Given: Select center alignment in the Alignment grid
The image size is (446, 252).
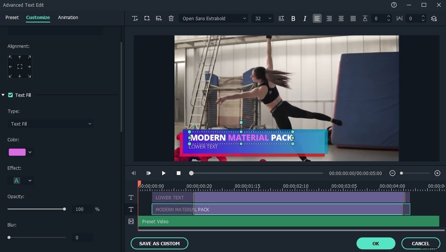Looking at the screenshot, I should click(19, 66).
